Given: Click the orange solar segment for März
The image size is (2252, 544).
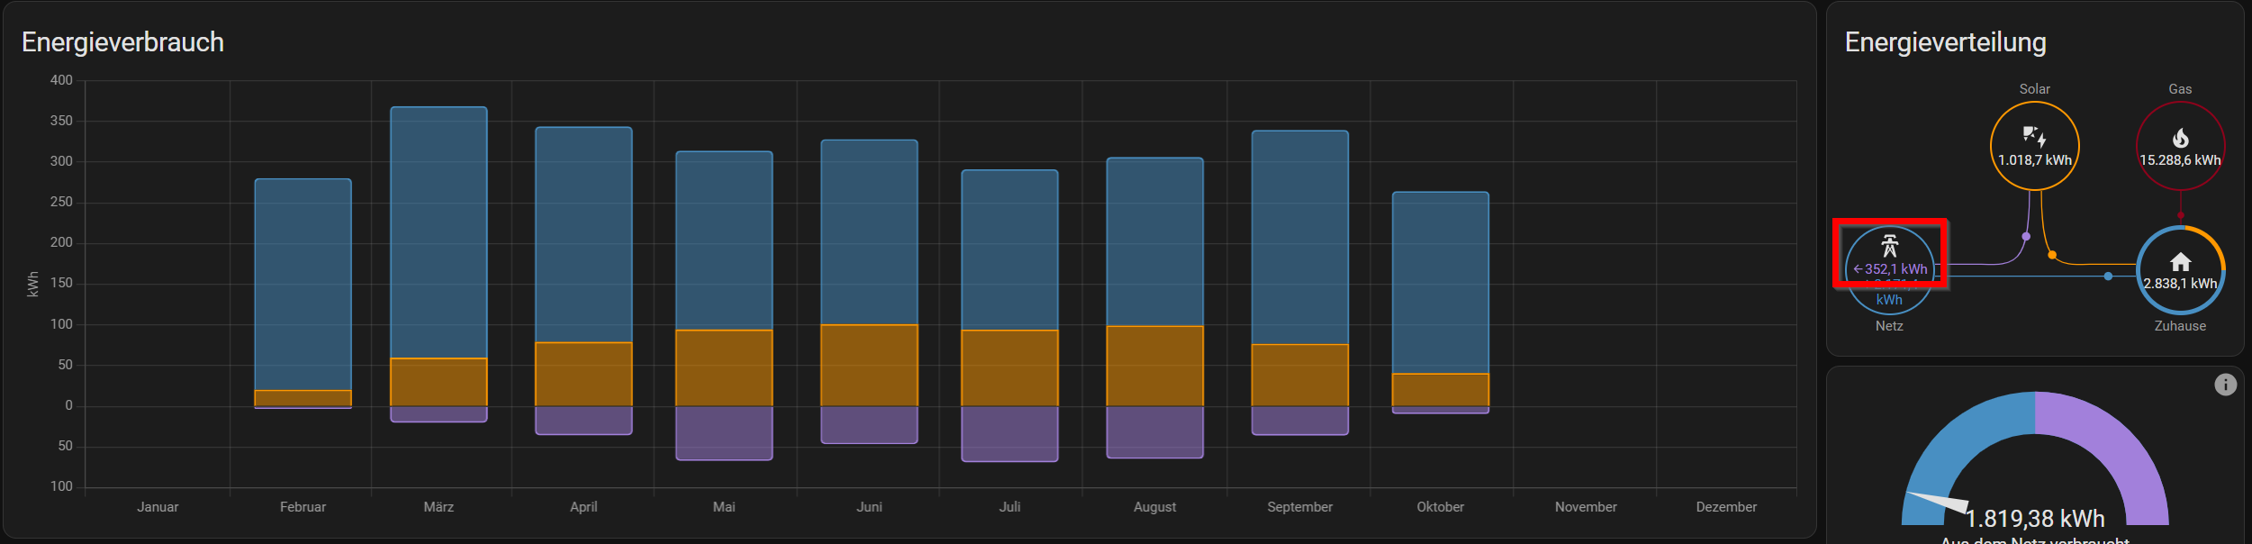Looking at the screenshot, I should pyautogui.click(x=439, y=382).
